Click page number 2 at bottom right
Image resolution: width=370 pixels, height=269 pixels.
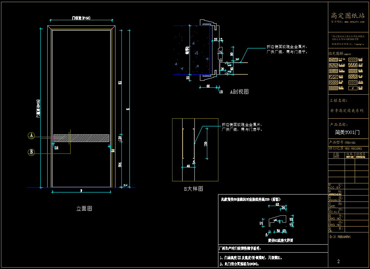click(338, 261)
